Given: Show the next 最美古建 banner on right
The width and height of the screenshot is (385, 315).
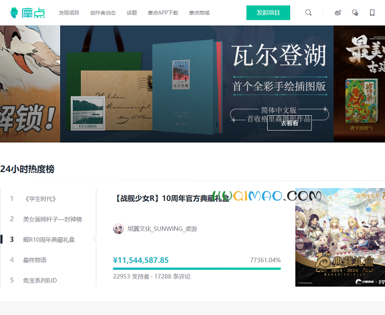Looking at the screenshot, I should [359, 84].
